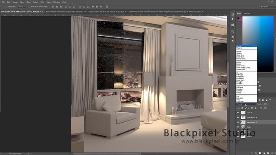Hide Layer 4 copy 4 via eye icon
Image resolution: width=276 pixels, height=155 pixels.
click(238, 118)
